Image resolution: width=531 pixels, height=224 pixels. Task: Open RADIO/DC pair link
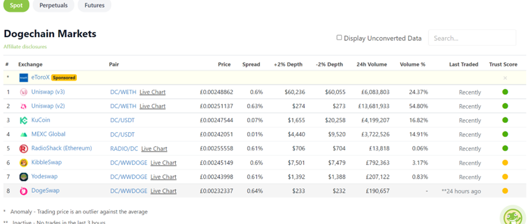(x=124, y=149)
